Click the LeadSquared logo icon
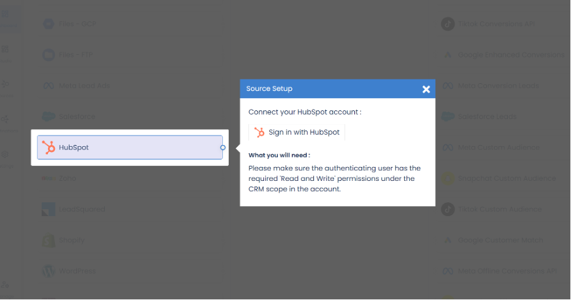The width and height of the screenshot is (571, 300). click(49, 209)
